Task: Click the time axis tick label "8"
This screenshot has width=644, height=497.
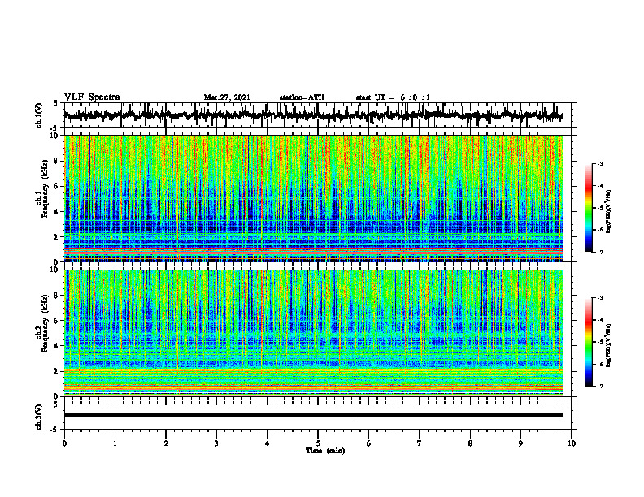Action: pos(470,443)
